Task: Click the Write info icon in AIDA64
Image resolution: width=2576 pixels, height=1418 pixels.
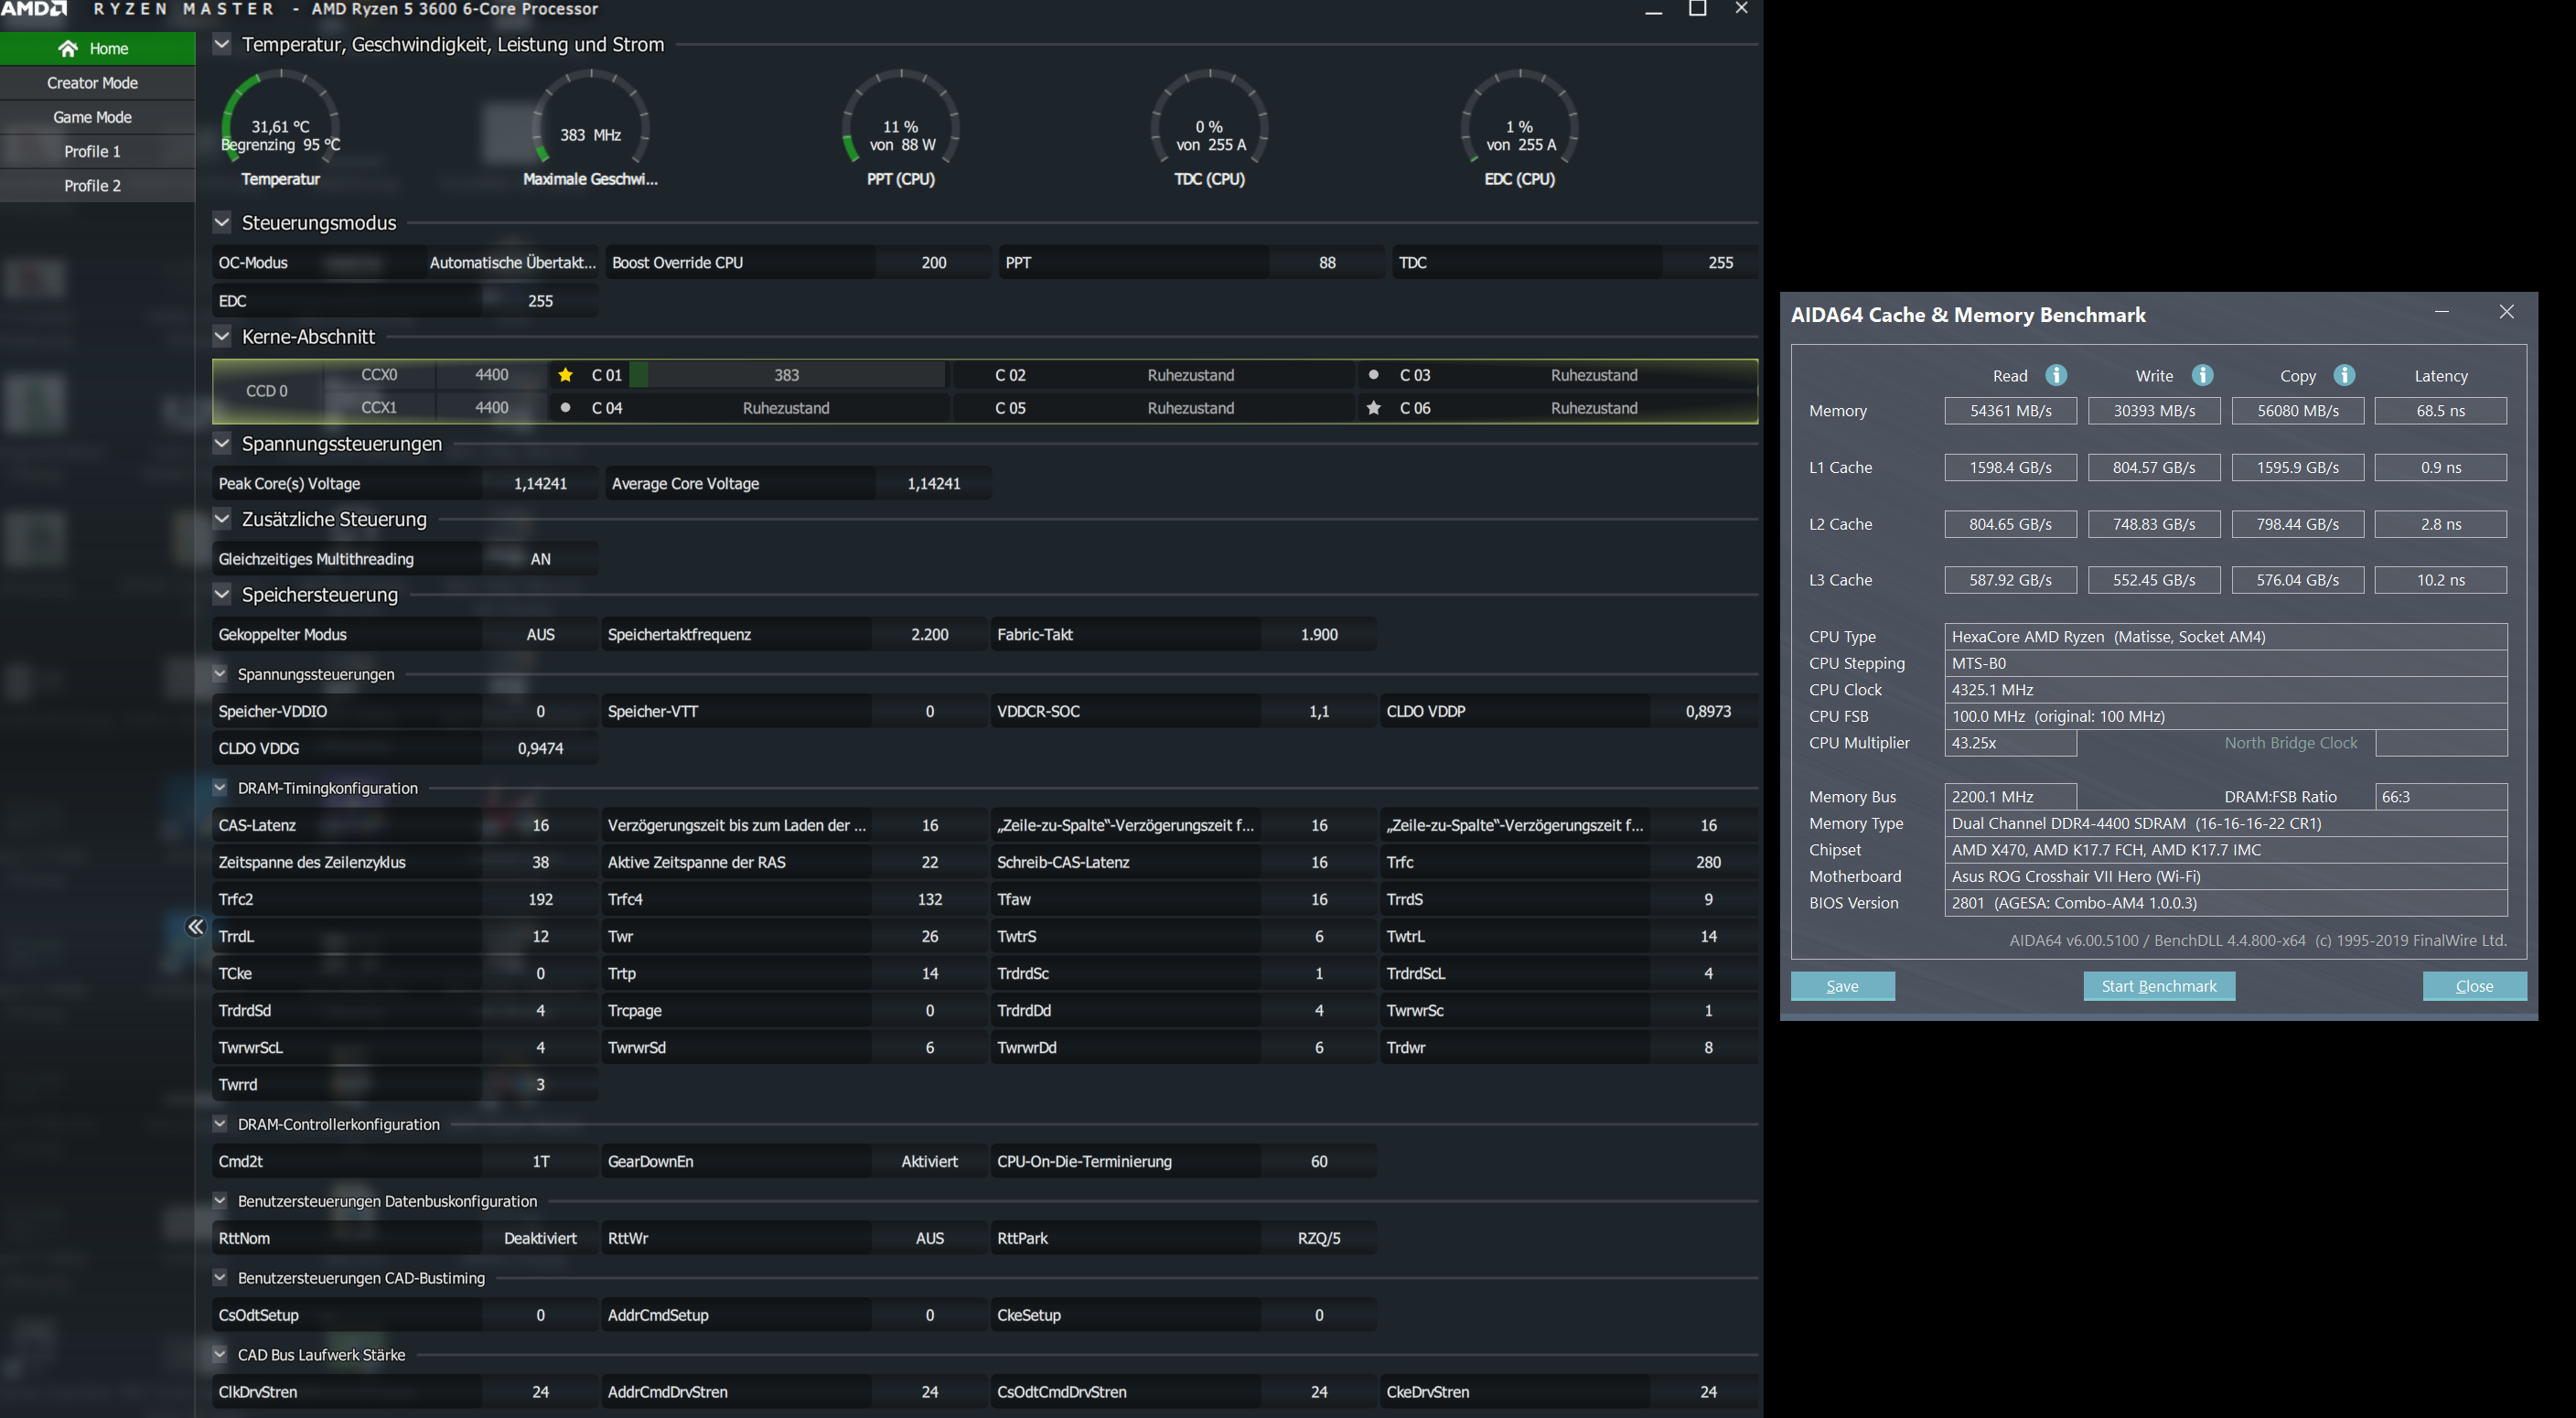Action: 2202,375
